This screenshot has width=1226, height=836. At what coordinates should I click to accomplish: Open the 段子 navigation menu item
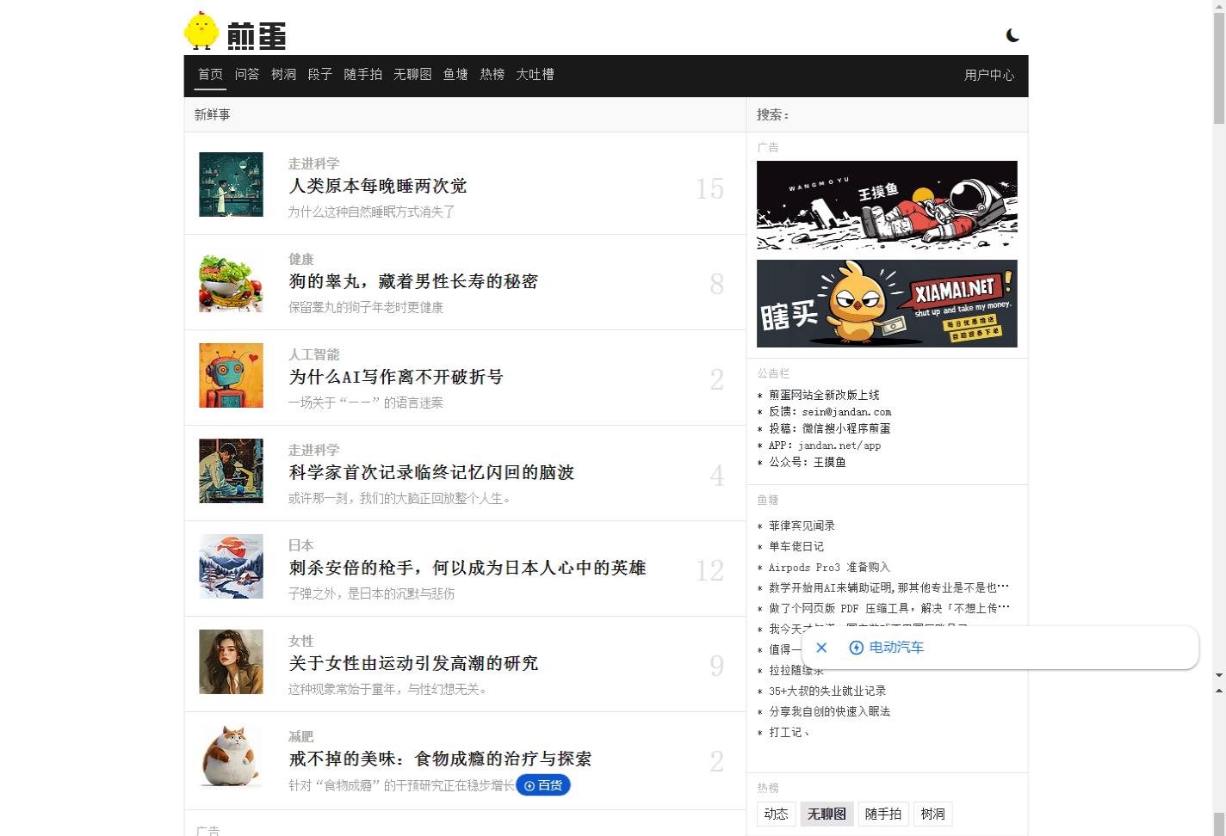pyautogui.click(x=319, y=75)
